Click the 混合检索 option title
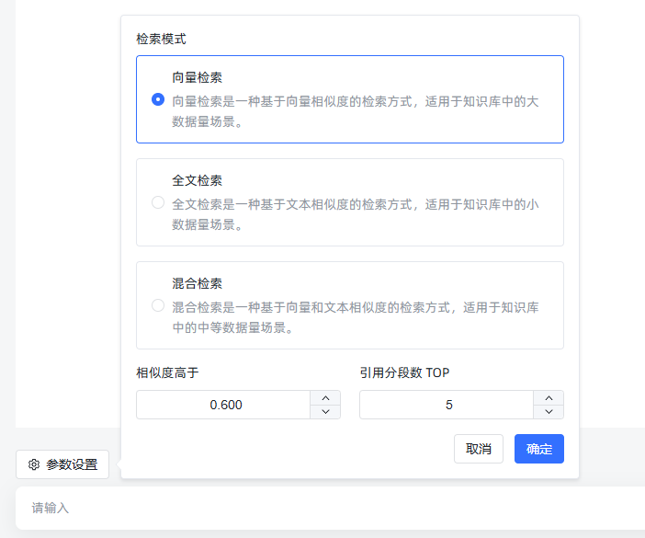The height and width of the screenshot is (538, 645). tap(197, 283)
